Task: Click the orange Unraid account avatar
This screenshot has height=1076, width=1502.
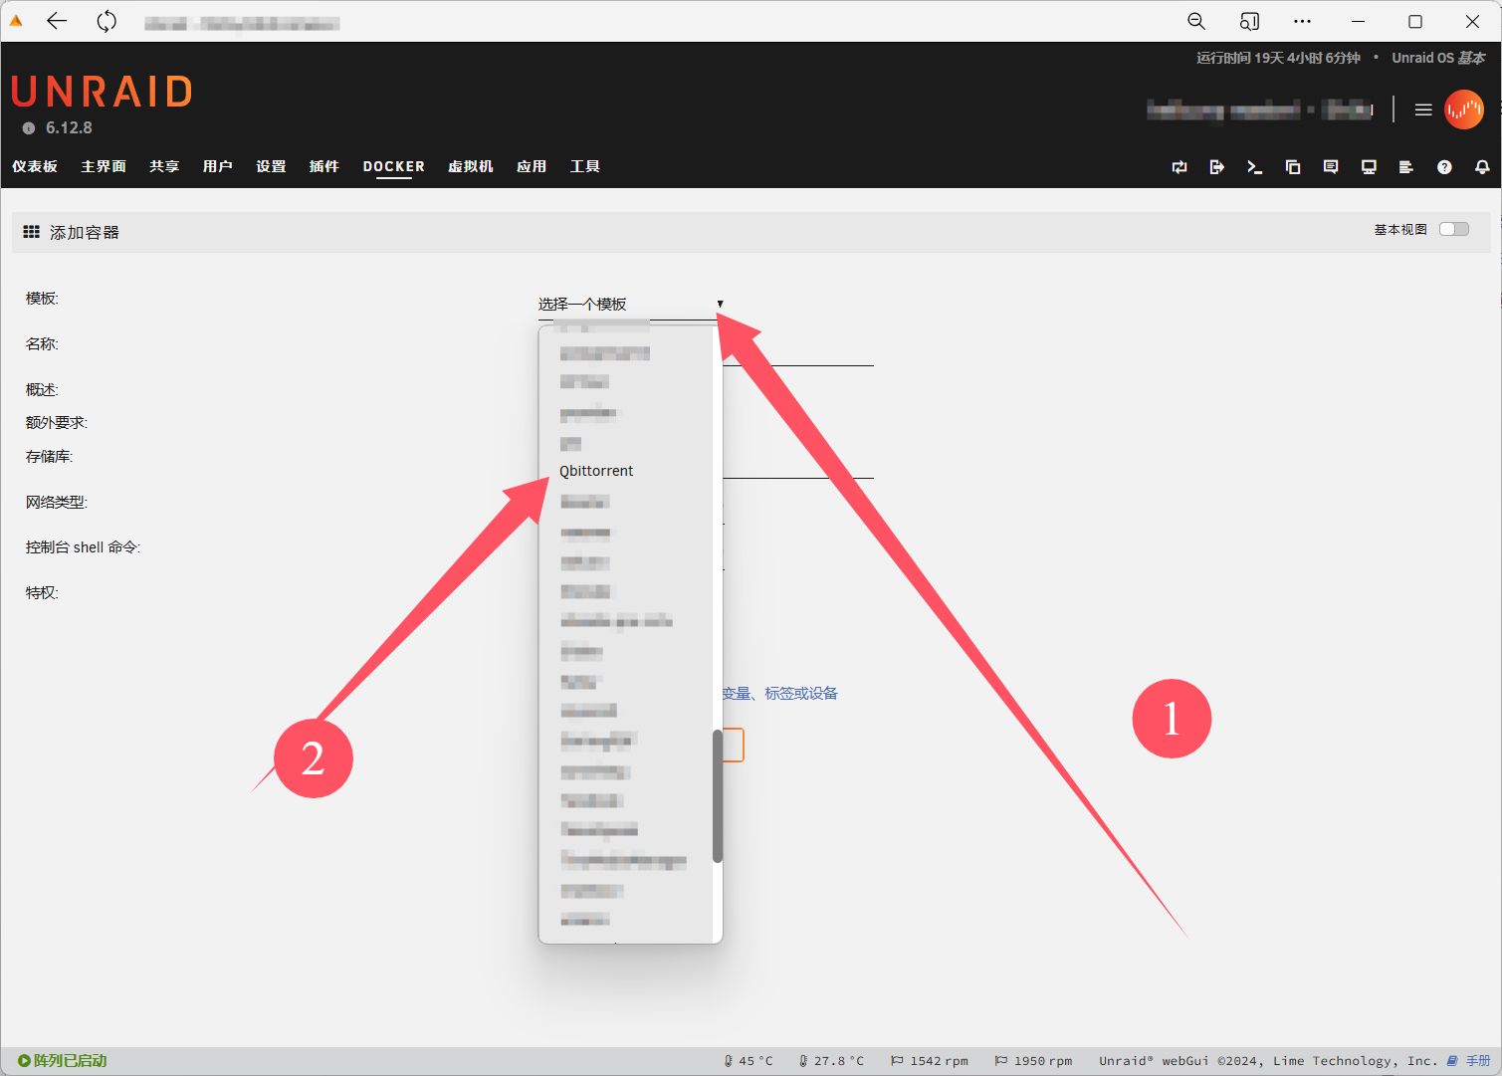Action: click(1463, 109)
